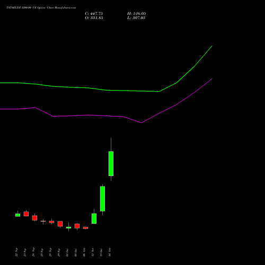Select the 01 Oct date label

67,252
